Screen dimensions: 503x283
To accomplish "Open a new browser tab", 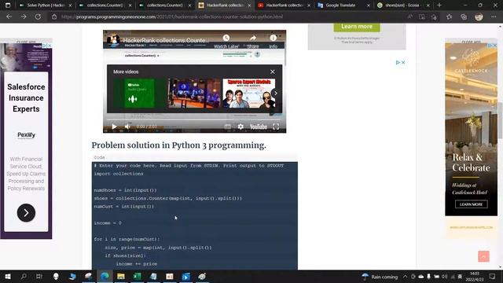I will tap(439, 6).
